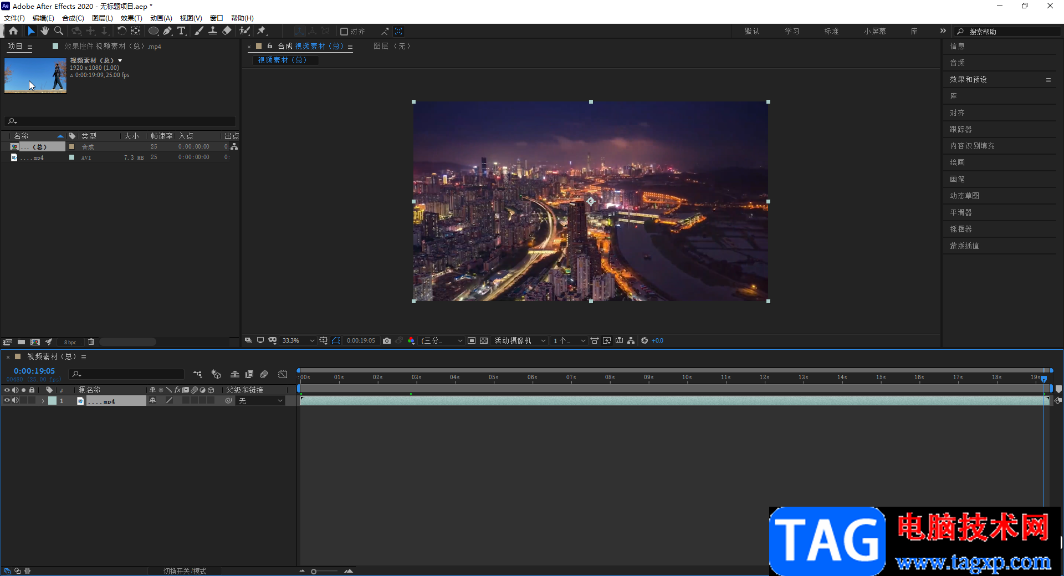Open the 活动摄像机 camera dropdown

pyautogui.click(x=520, y=340)
